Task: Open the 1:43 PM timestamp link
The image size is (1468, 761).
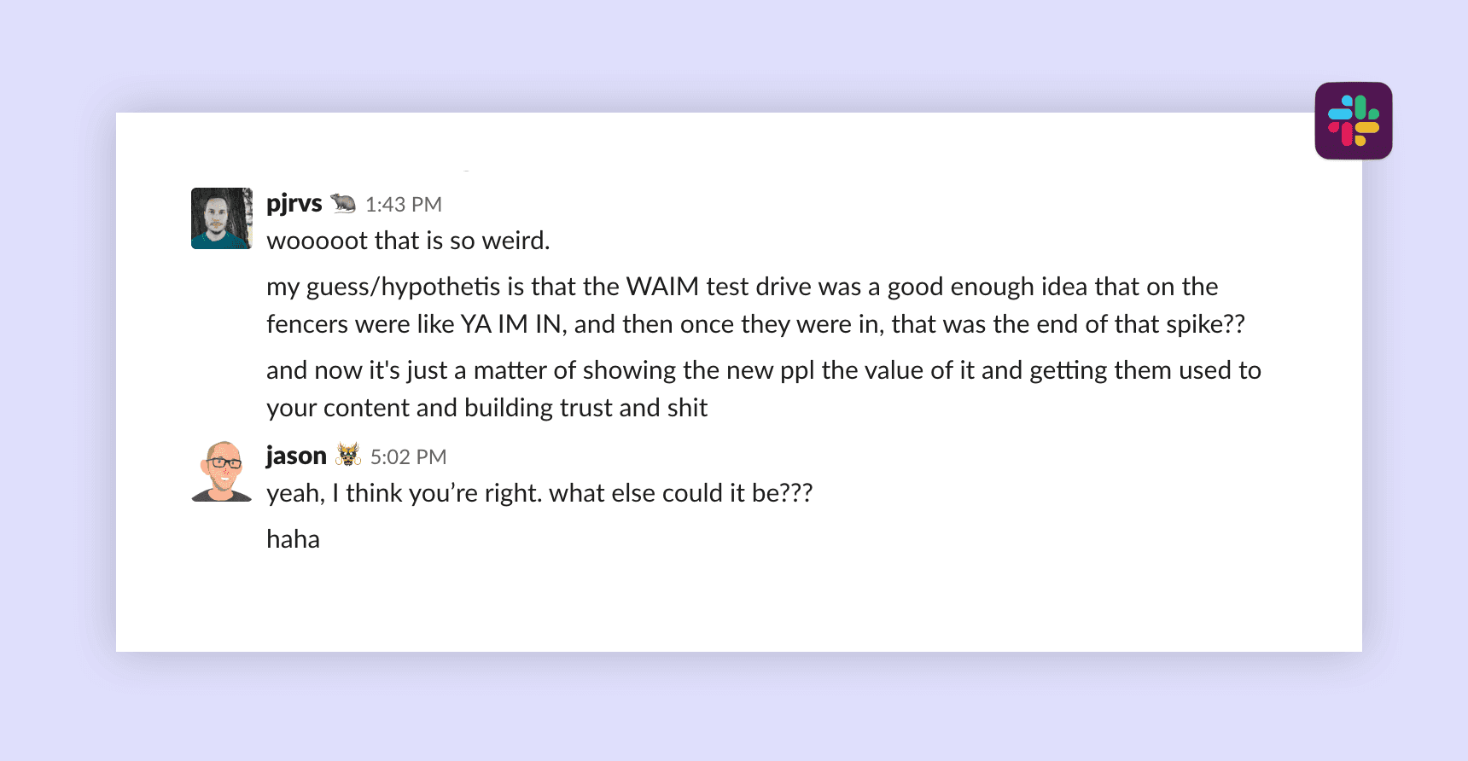Action: point(403,204)
